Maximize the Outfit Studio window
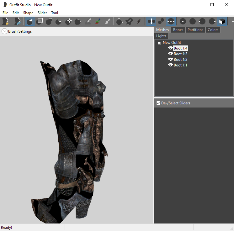 [x=212, y=5]
